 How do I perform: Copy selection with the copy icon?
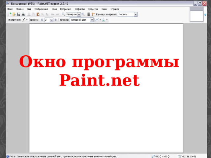coord(33,14)
